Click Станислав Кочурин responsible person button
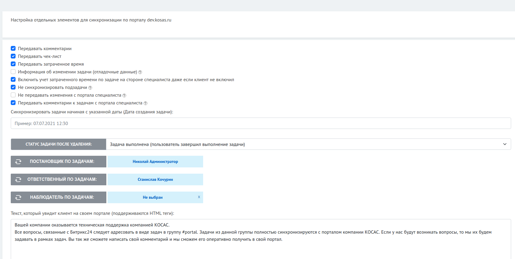The height and width of the screenshot is (259, 515). tap(155, 179)
